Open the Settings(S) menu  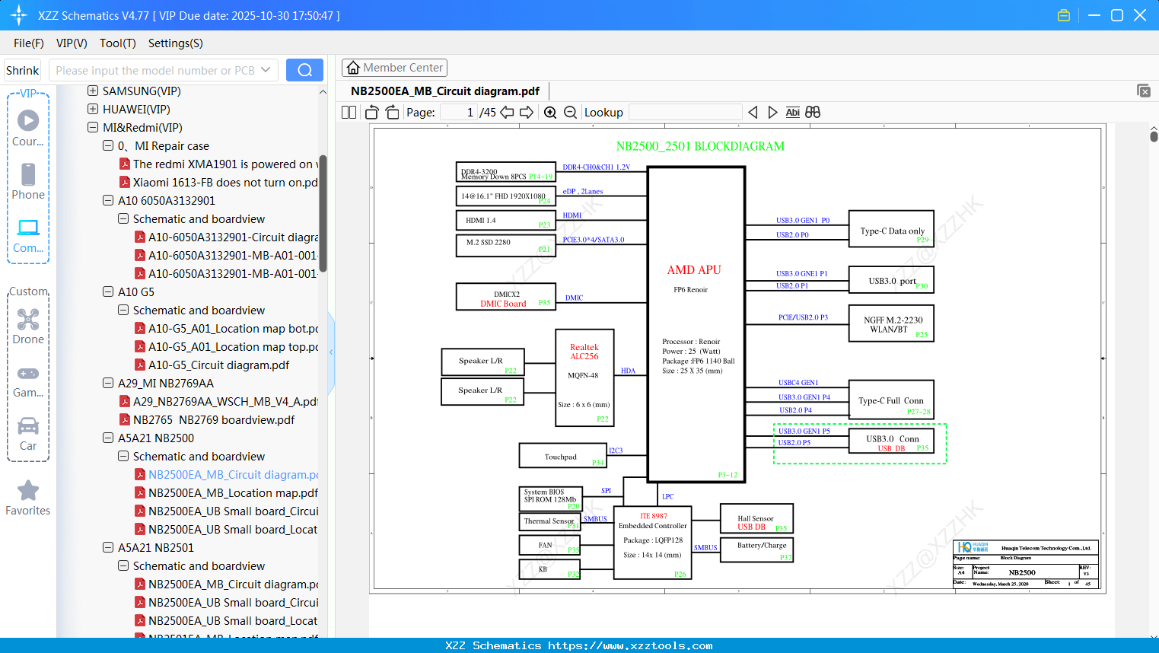pyautogui.click(x=176, y=43)
